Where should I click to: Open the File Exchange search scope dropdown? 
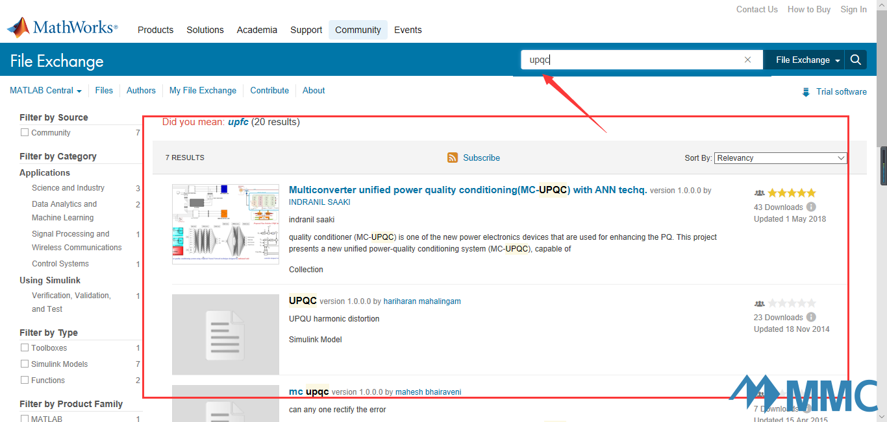click(804, 60)
